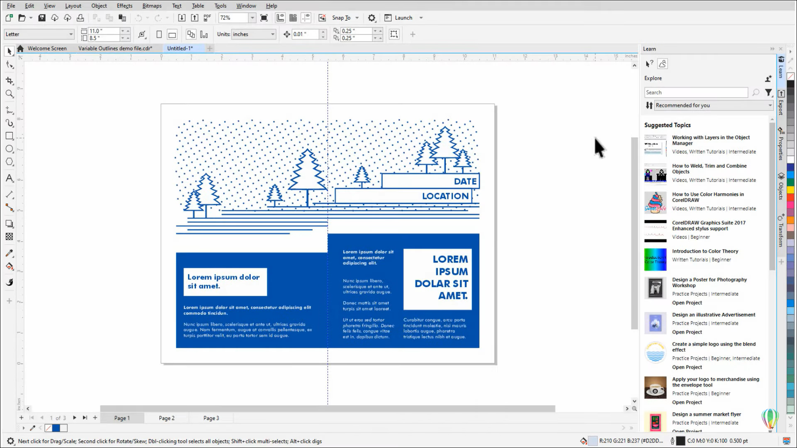797x448 pixels.
Task: Toggle landscape page orientation
Action: coord(172,34)
